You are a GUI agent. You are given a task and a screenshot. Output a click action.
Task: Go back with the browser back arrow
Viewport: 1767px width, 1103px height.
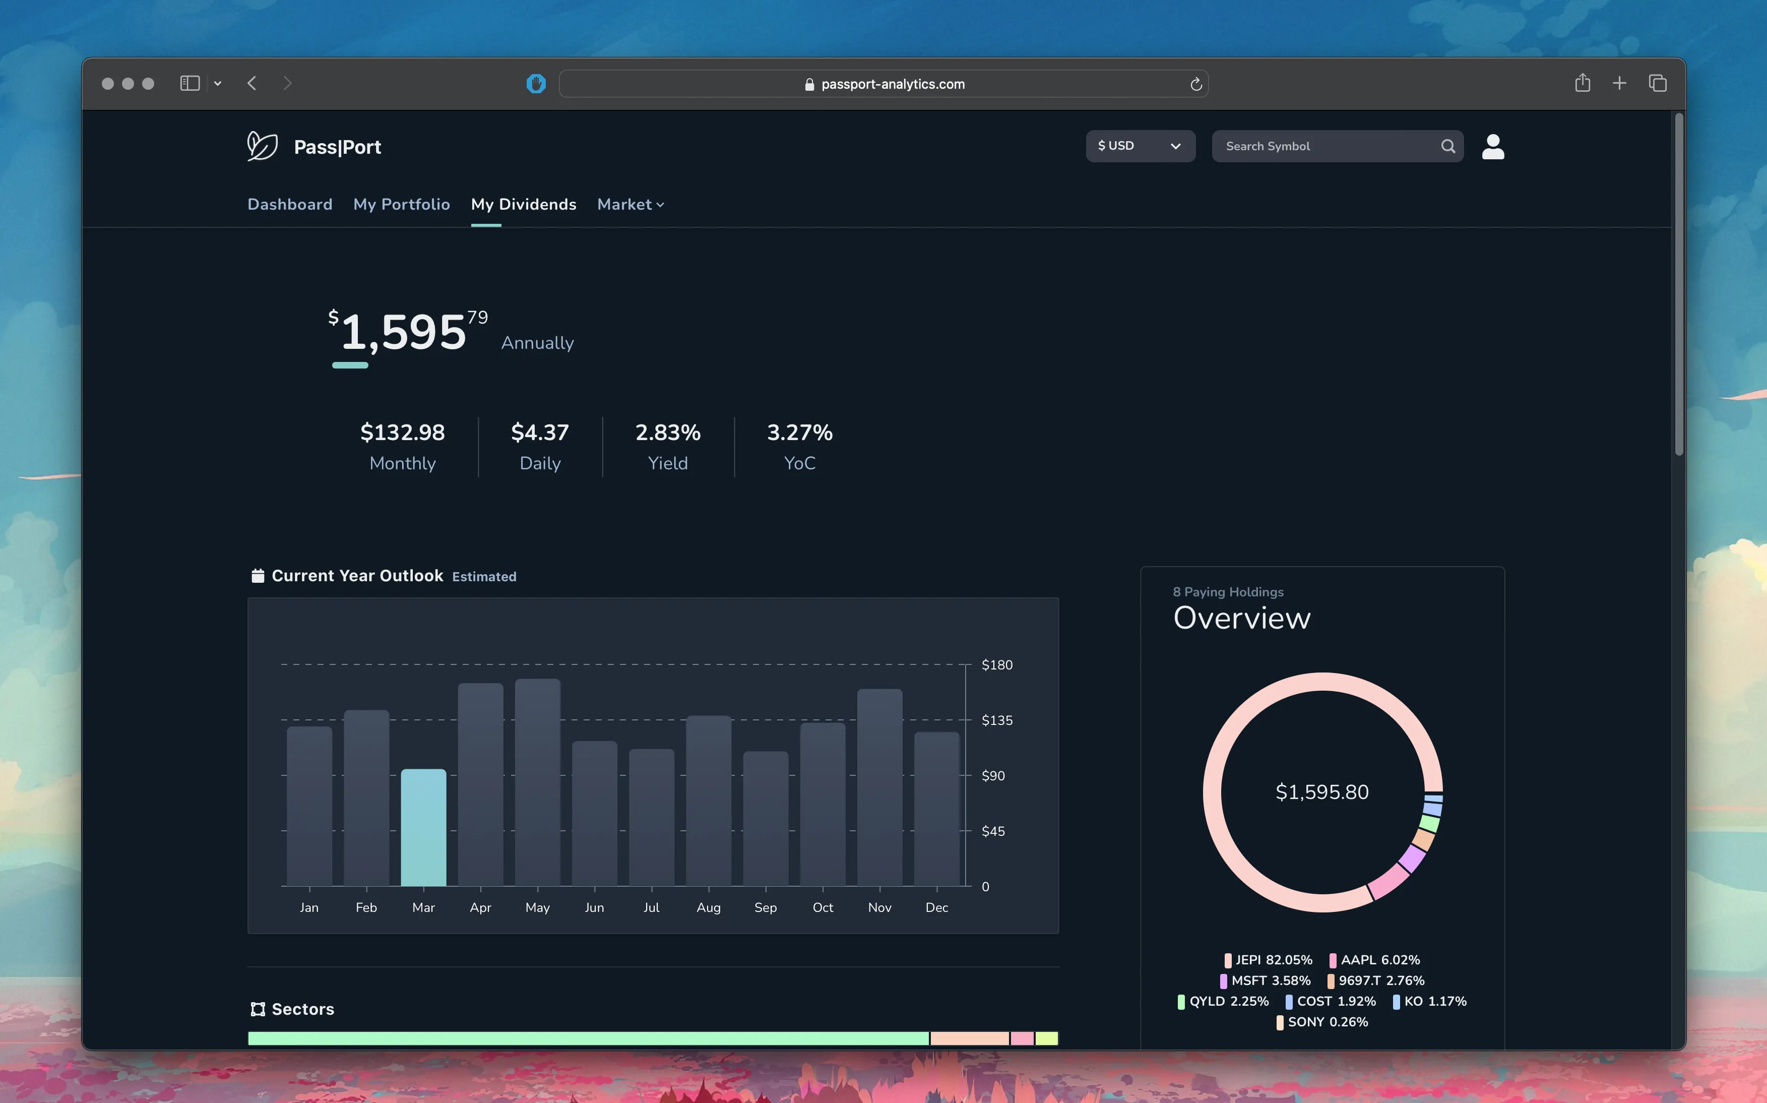[251, 83]
